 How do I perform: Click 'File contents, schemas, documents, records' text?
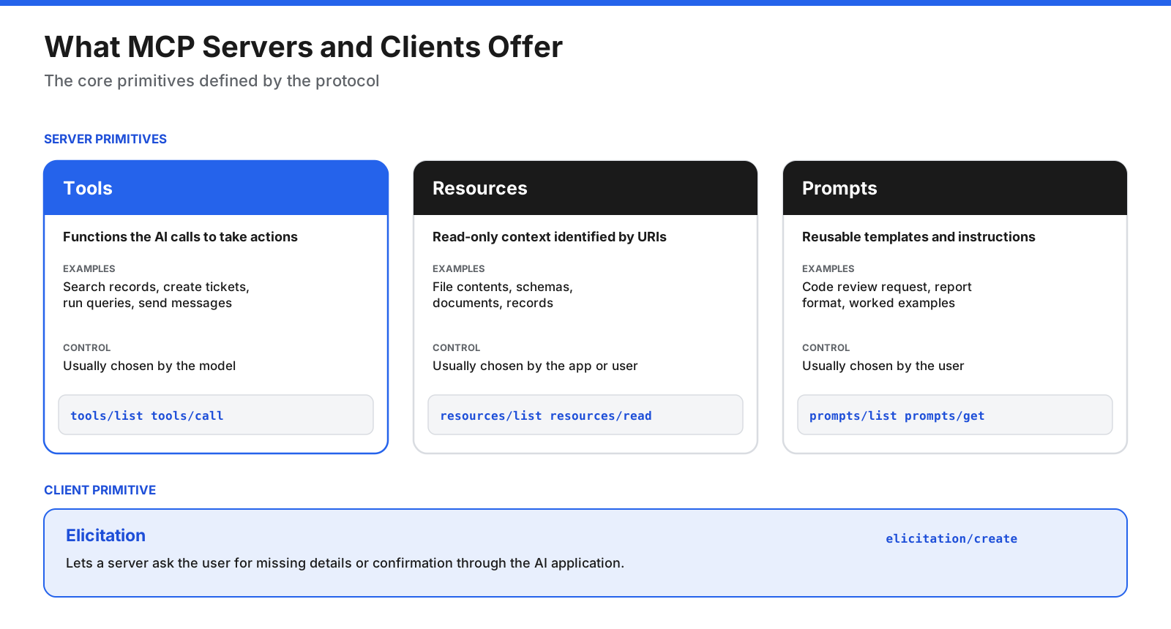pos(503,295)
